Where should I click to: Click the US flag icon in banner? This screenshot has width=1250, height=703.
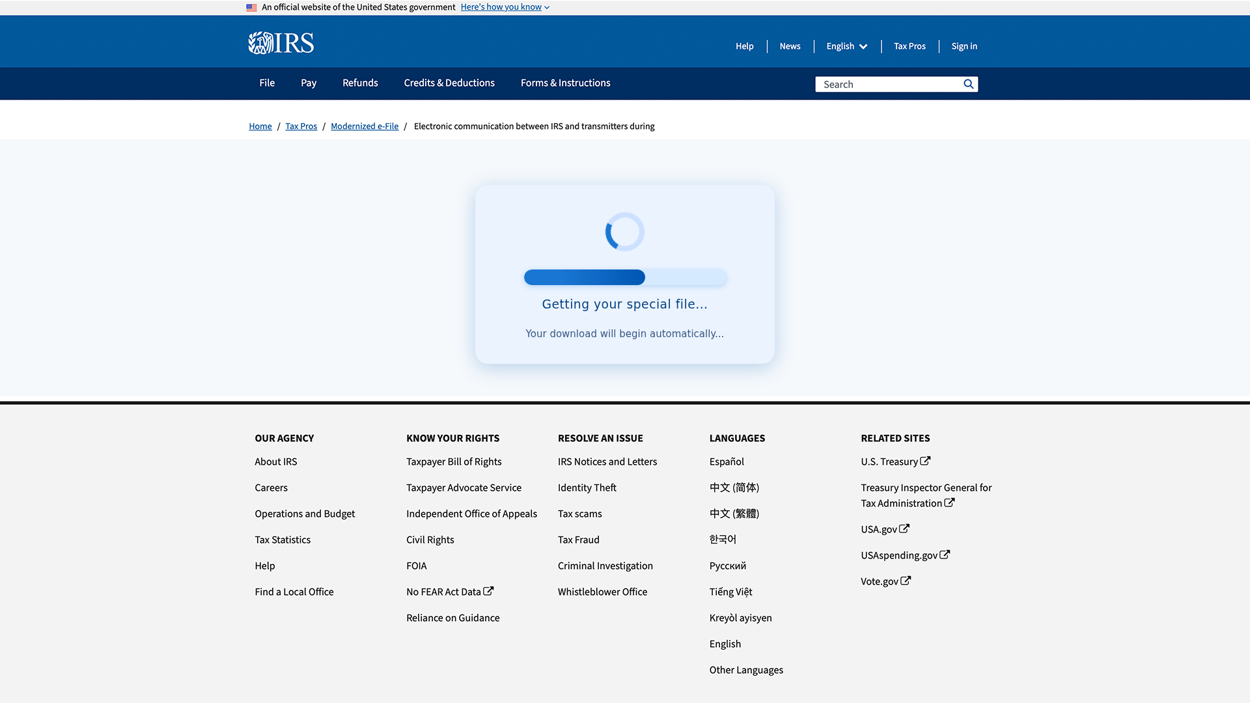[251, 7]
